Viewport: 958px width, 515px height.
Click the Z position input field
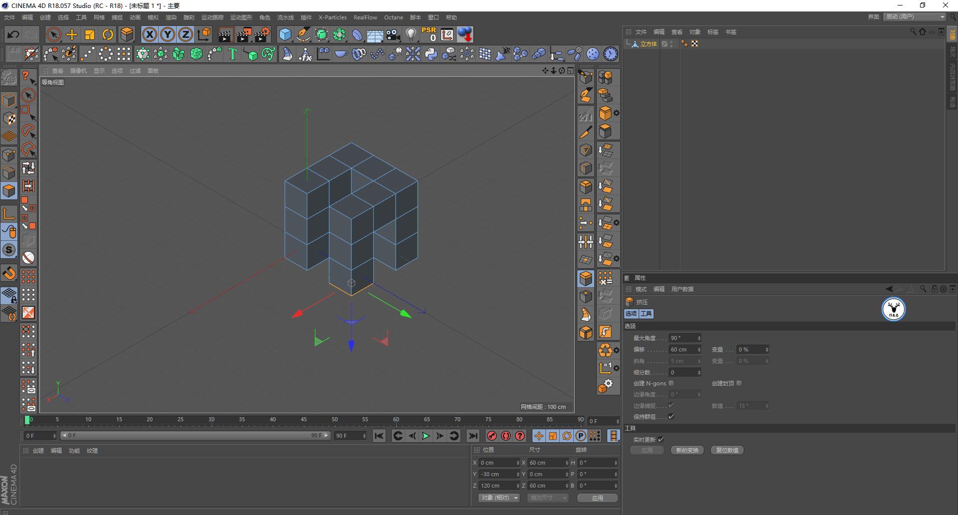pyautogui.click(x=497, y=486)
